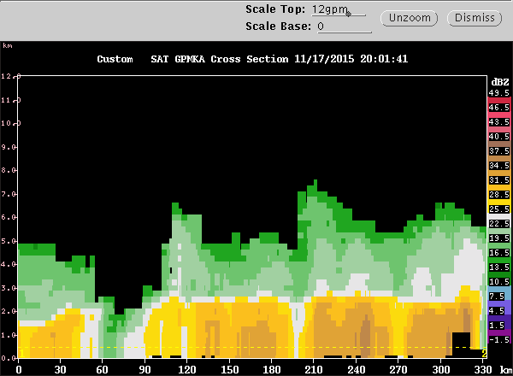
Task: Click into the Scale Base field
Action: (345, 26)
